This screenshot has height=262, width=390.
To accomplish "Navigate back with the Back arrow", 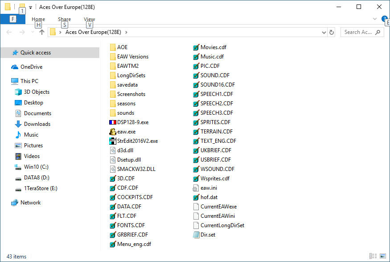I will [9, 32].
